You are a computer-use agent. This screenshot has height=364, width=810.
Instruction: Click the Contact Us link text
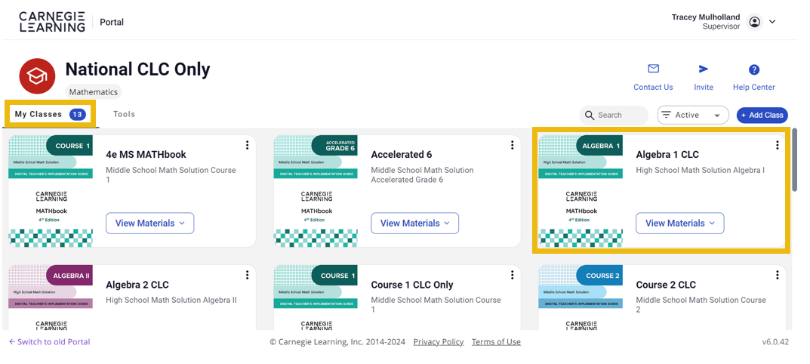point(654,87)
